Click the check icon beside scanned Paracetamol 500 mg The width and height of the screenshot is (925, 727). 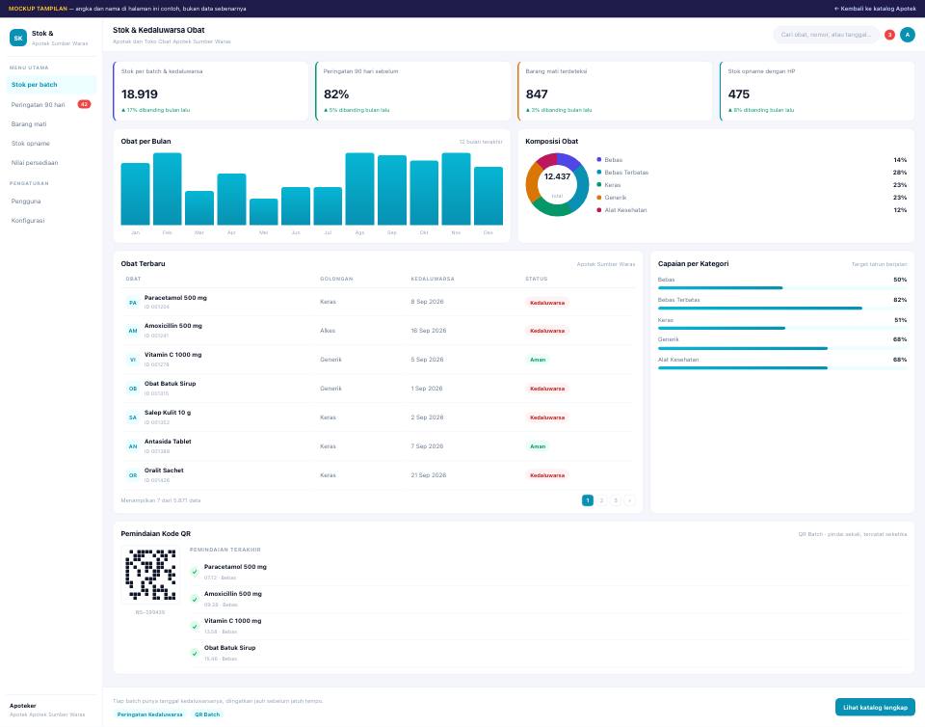point(195,572)
